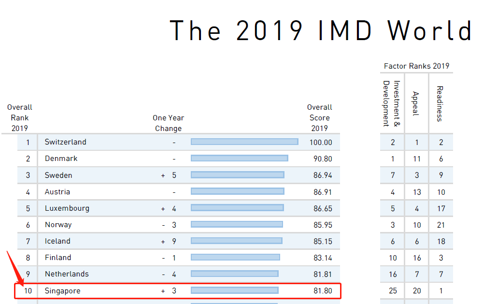Click Denmark's overall score bar
The image size is (483, 304).
tap(239, 159)
